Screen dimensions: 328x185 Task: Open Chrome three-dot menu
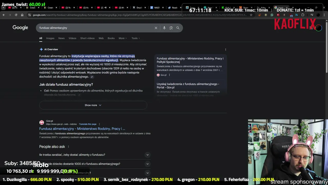(x=324, y=15)
